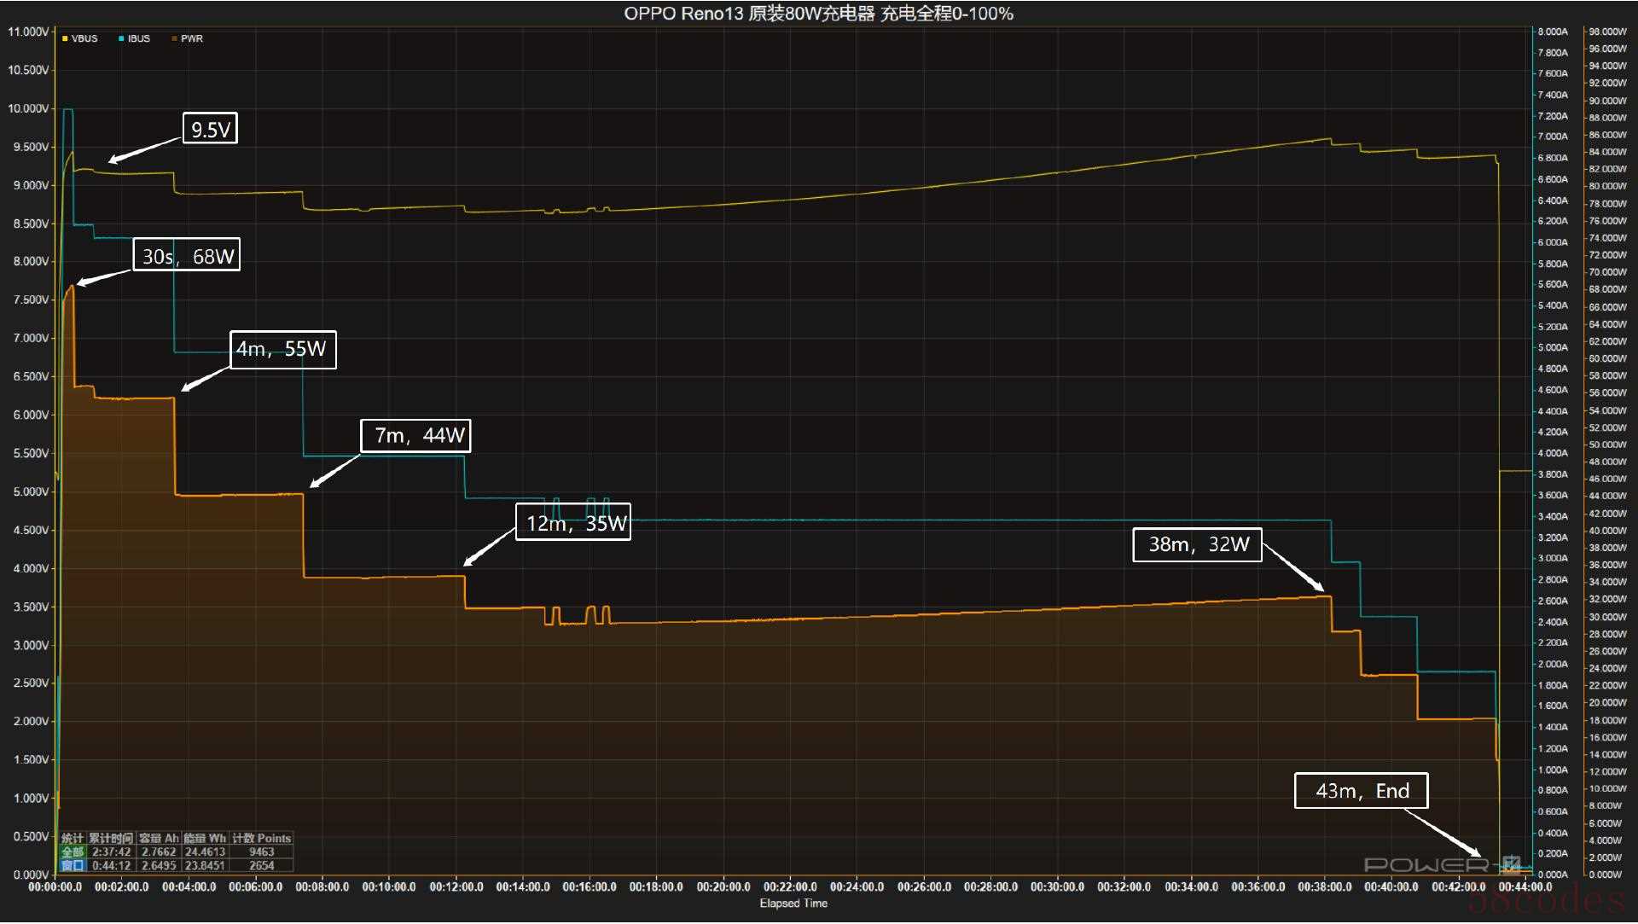Click the '38m, 32W' annotation label
Image resolution: width=1638 pixels, height=924 pixels.
[1198, 544]
